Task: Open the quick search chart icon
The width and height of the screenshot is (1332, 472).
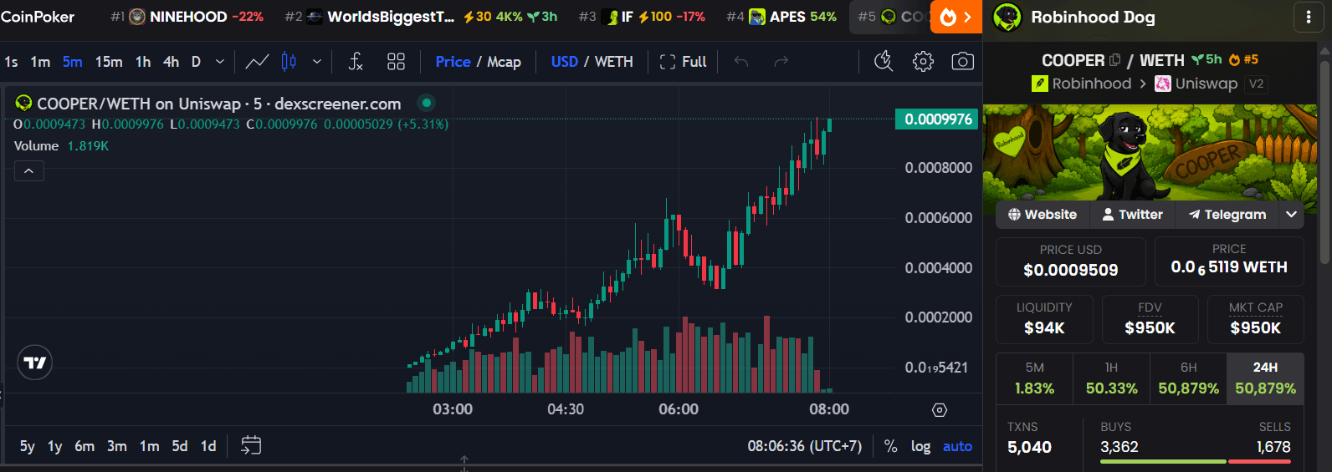Action: 884,61
